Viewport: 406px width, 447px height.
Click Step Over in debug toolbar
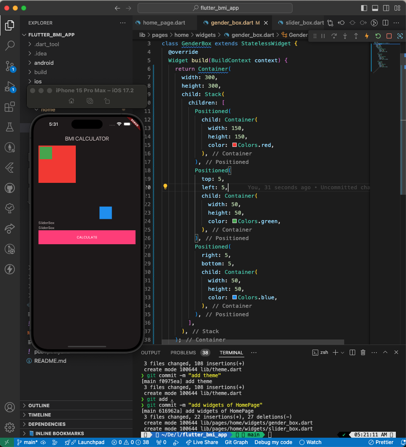pos(334,36)
